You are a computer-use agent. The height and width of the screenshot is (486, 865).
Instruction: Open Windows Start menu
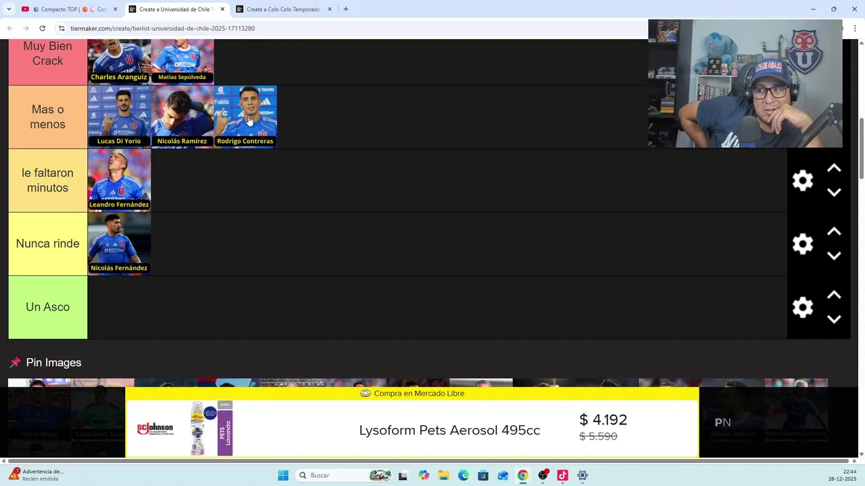(283, 475)
